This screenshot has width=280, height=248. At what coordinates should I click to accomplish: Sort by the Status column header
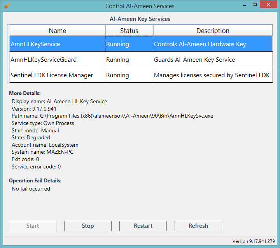(x=129, y=31)
